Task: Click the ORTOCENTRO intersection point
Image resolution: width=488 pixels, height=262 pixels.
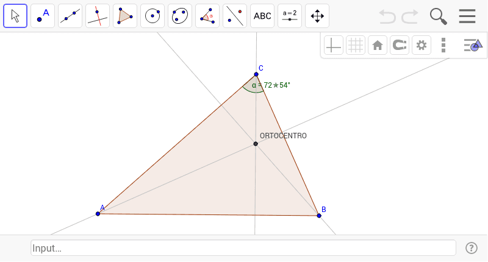Action: point(256,144)
